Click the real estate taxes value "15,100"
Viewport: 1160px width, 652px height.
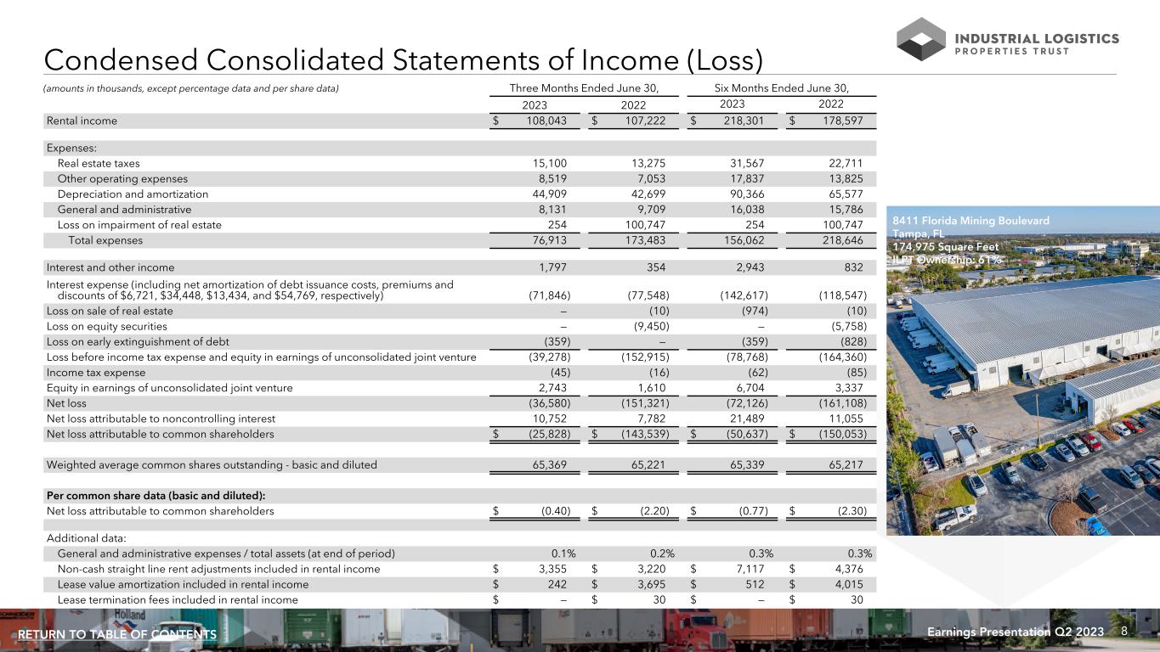pos(552,163)
